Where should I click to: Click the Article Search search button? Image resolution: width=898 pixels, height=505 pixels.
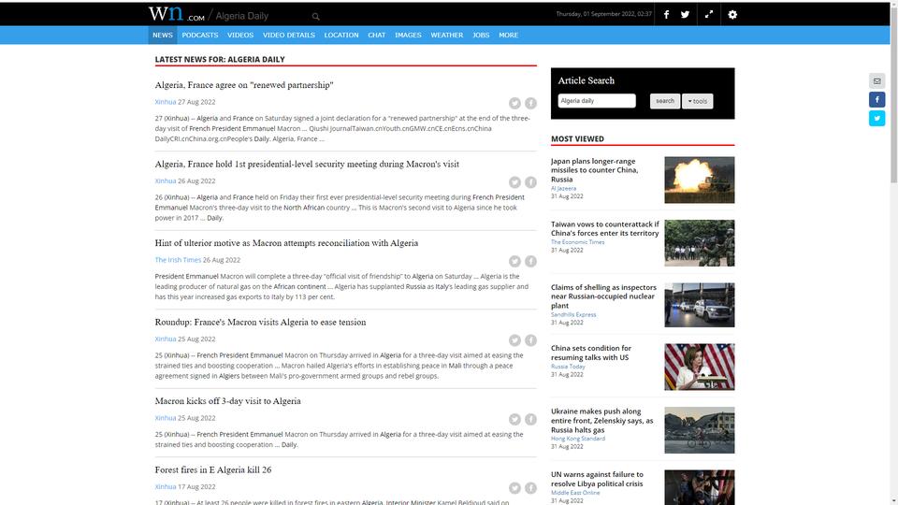tap(665, 101)
